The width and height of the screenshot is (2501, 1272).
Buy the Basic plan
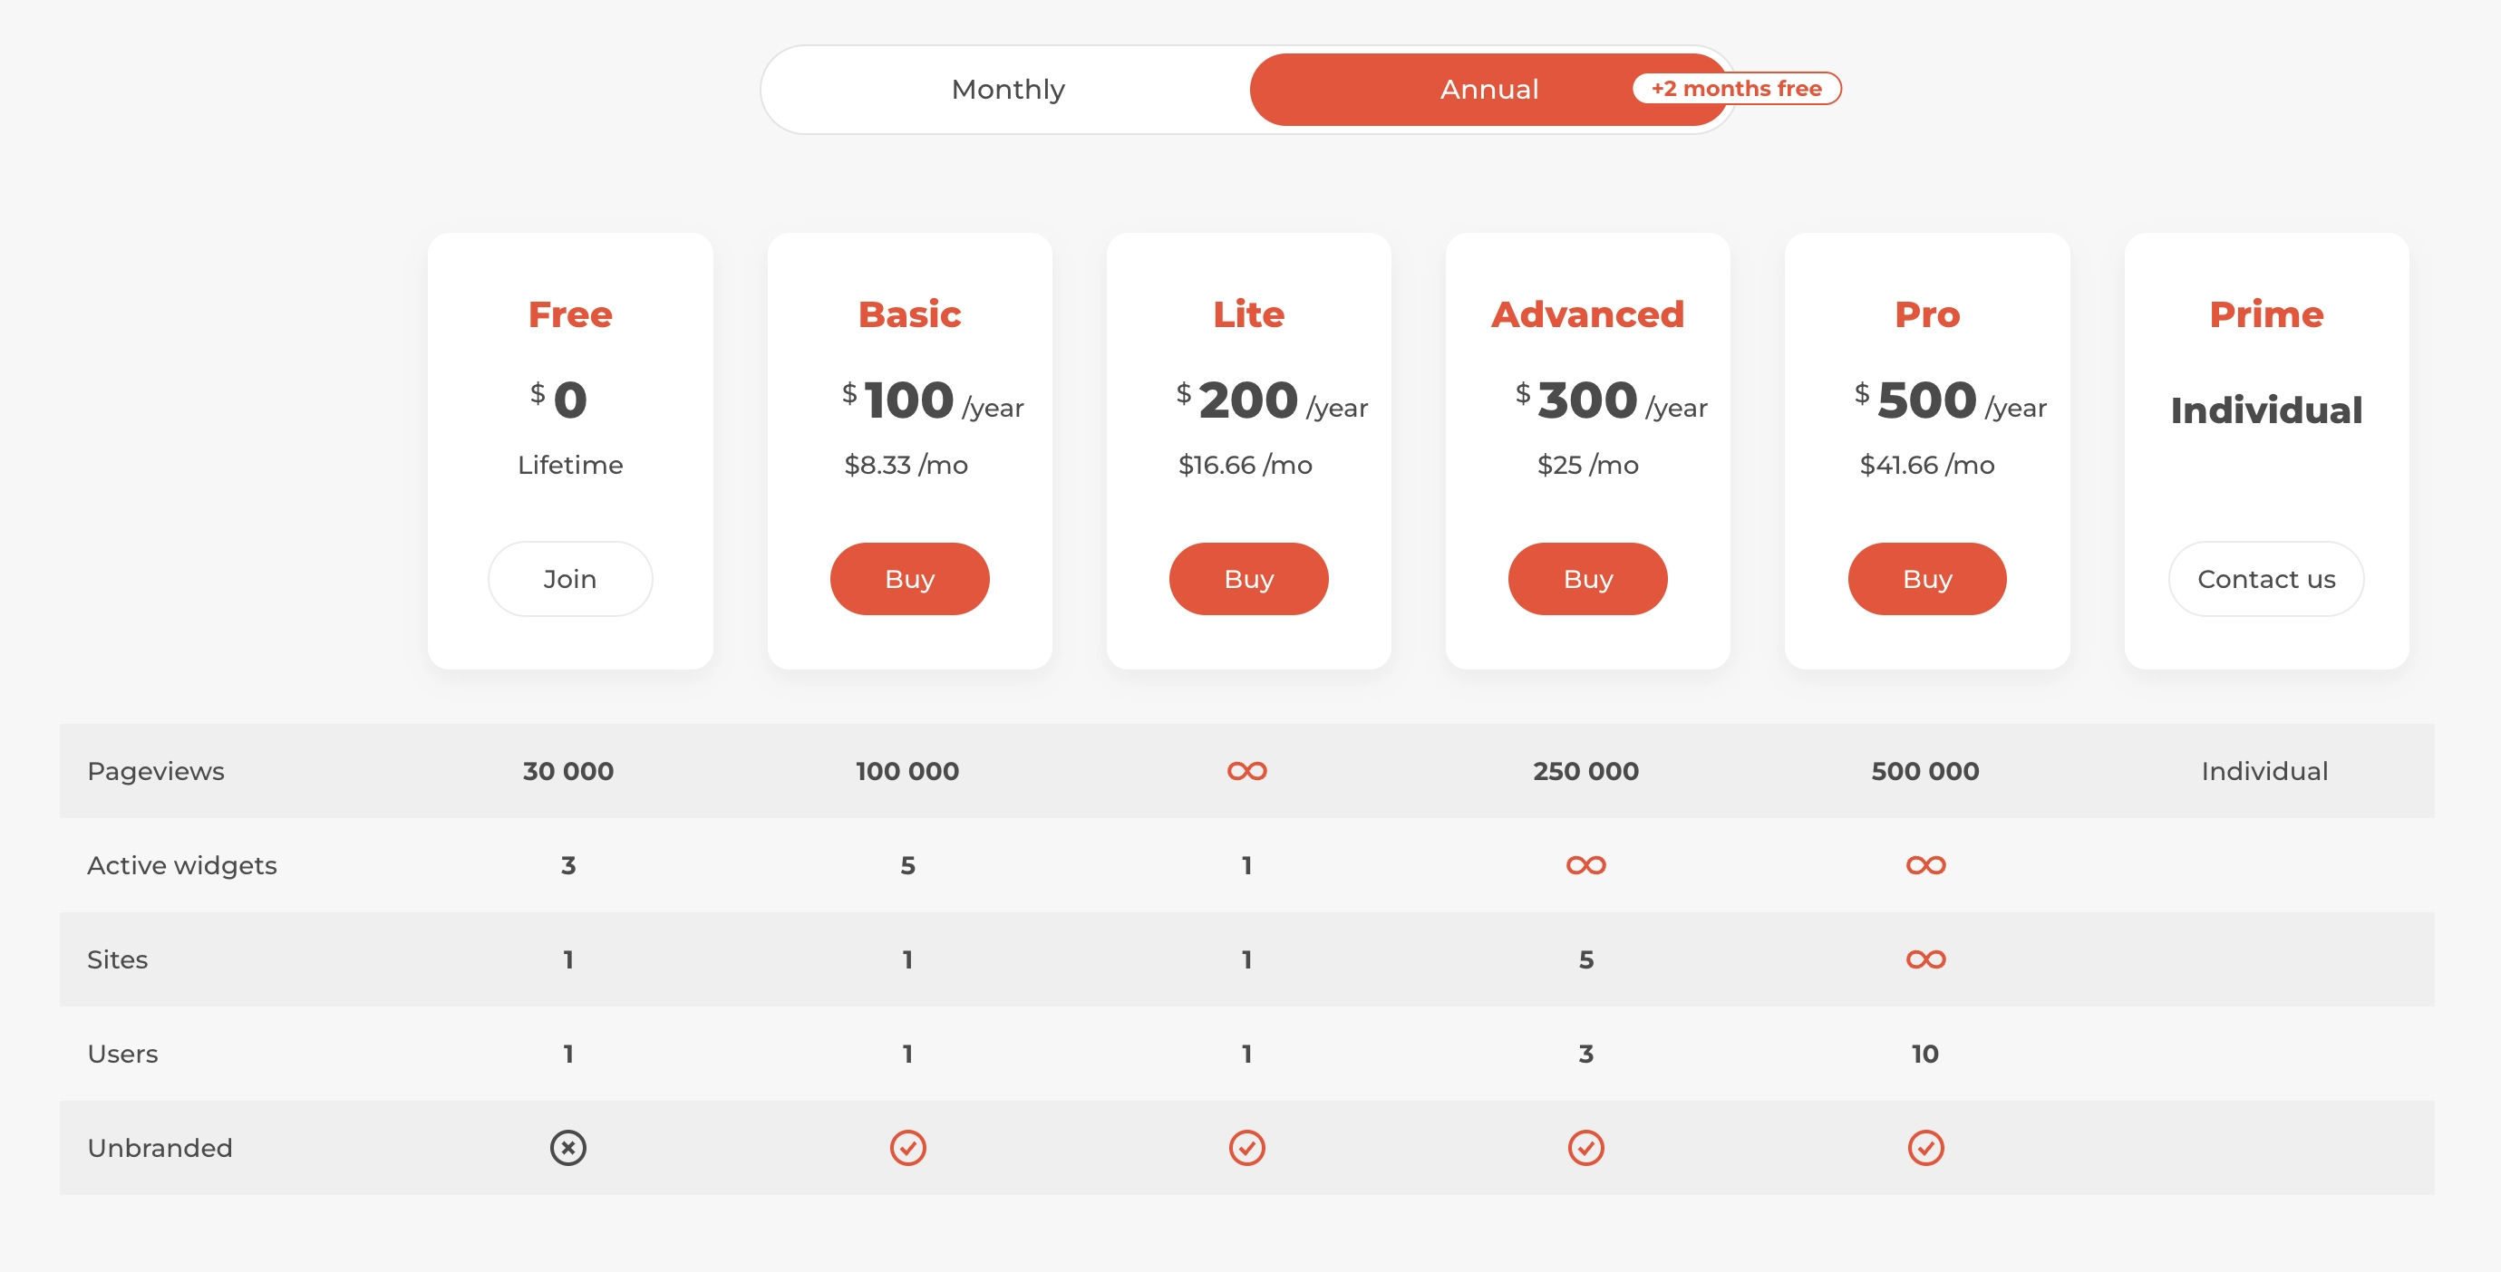point(910,579)
